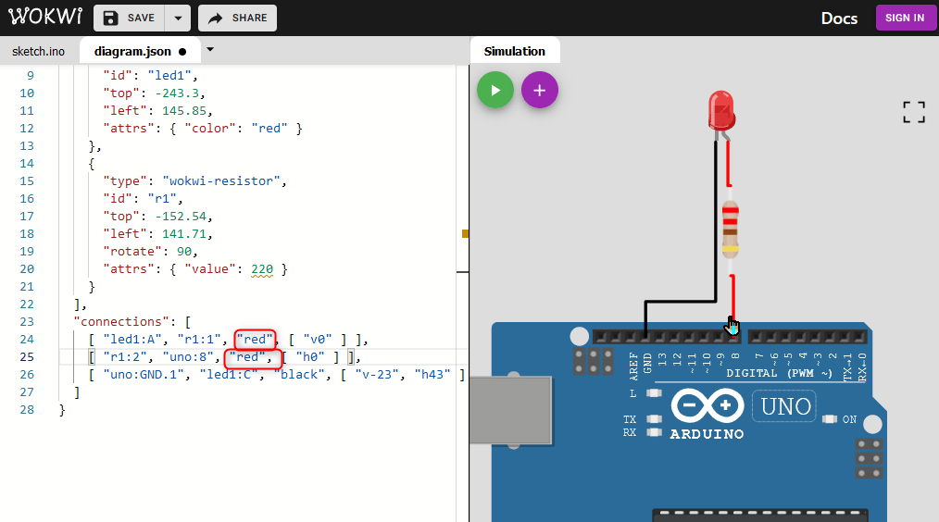
Task: Click the orange marker in editor overview ruler
Action: click(x=465, y=233)
